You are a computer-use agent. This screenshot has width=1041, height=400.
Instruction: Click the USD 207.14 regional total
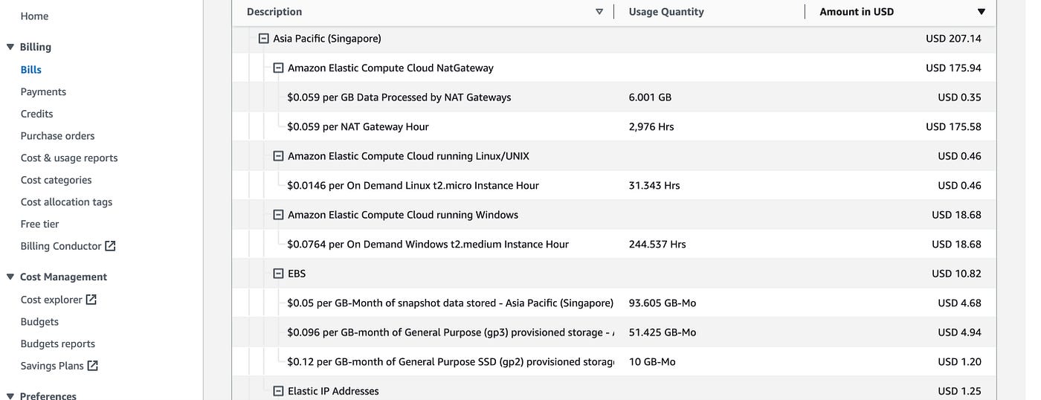click(x=953, y=39)
